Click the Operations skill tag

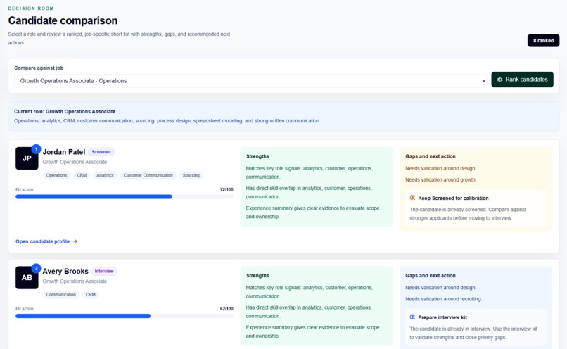pyautogui.click(x=56, y=175)
